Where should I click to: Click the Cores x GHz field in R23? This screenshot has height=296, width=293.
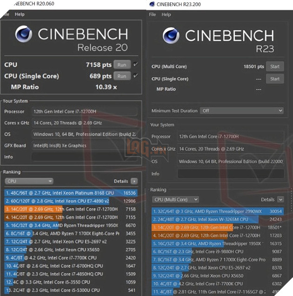(231, 149)
